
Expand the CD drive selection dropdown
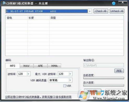90,11
